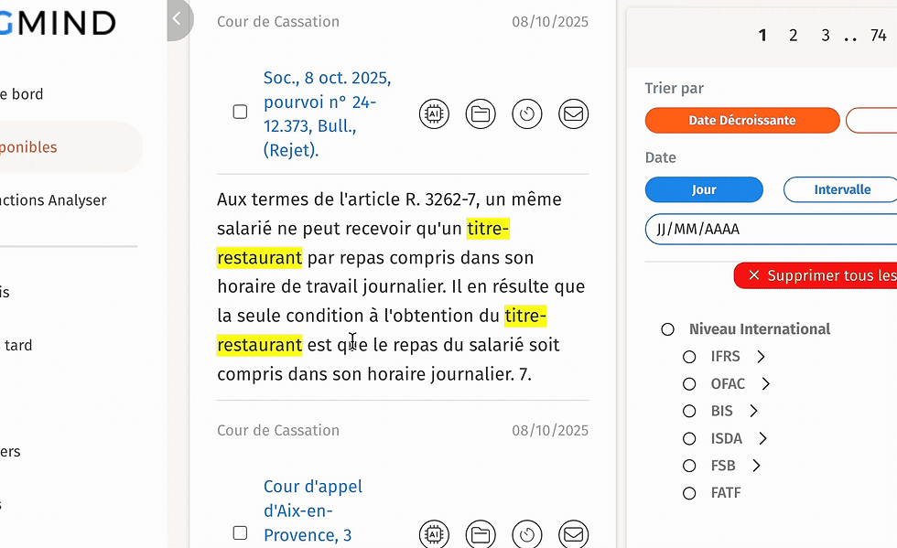
Task: Click the GMIND logo
Action: click(55, 22)
